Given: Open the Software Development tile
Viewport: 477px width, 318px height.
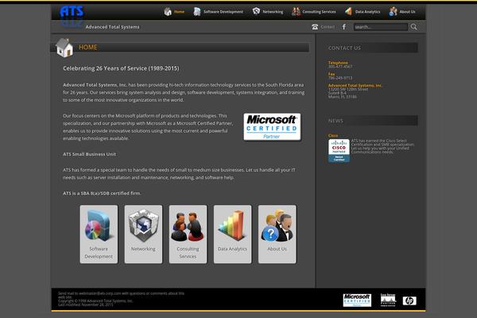Looking at the screenshot, I should pyautogui.click(x=99, y=234).
